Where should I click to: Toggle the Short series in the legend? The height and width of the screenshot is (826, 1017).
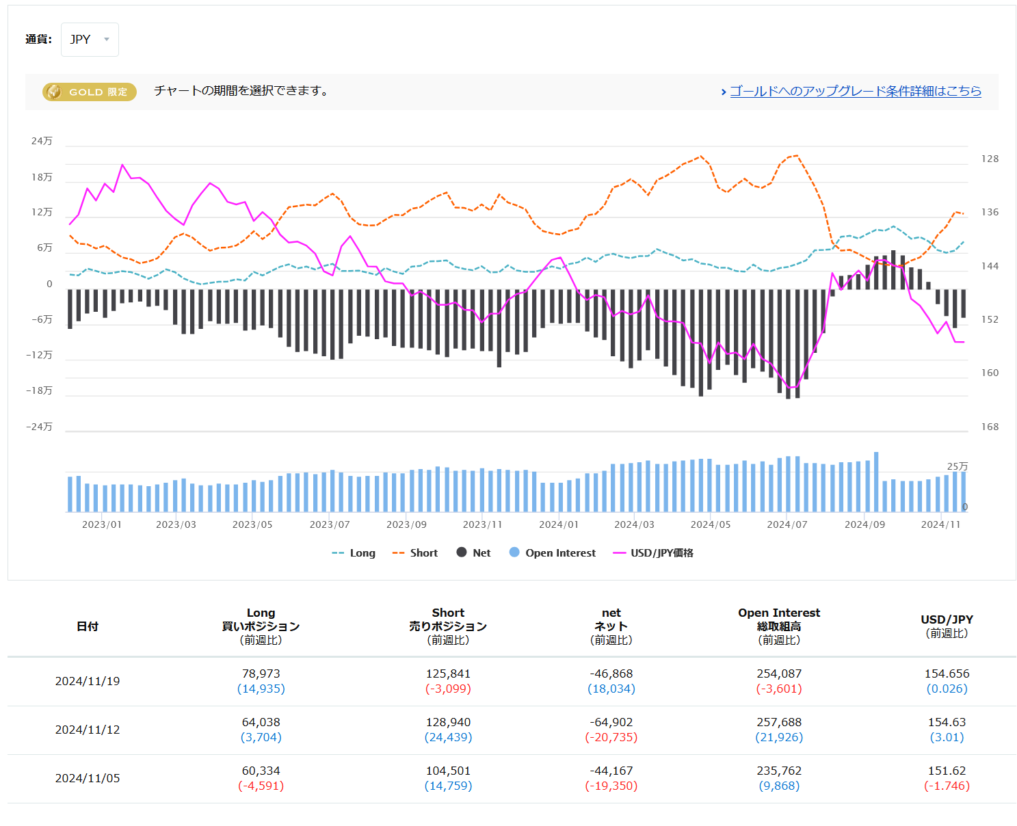point(423,553)
